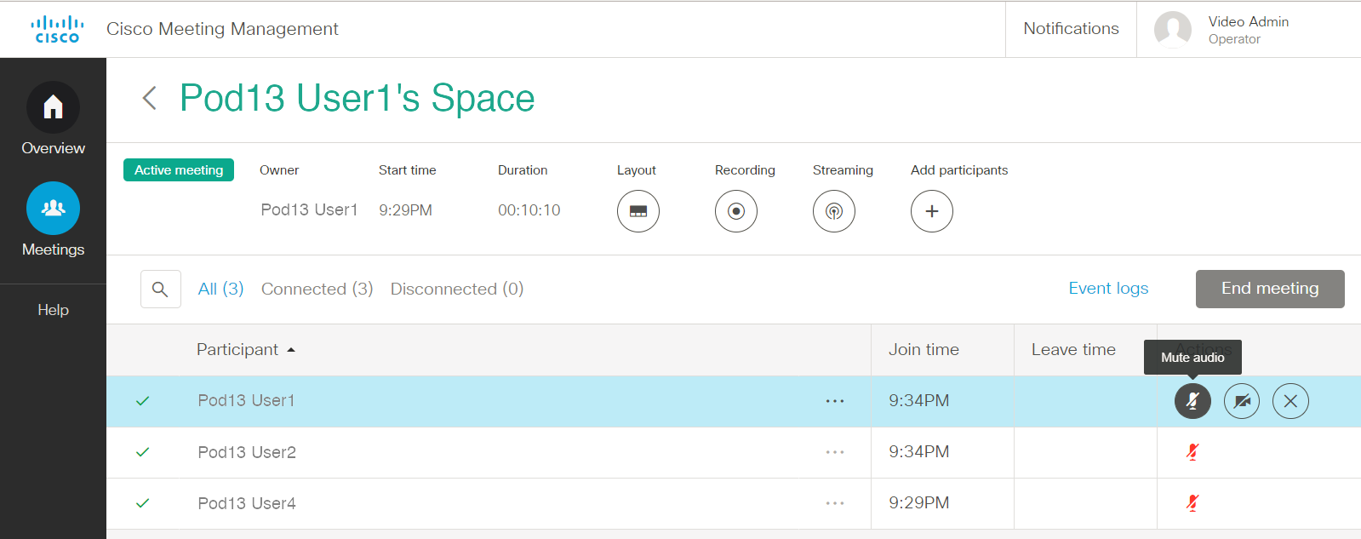This screenshot has width=1361, height=539.
Task: Click the Cisco logo
Action: 57,29
